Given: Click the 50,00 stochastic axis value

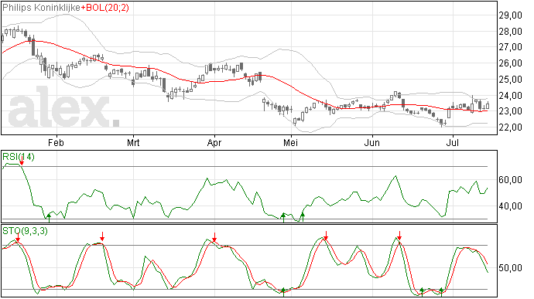Looking at the screenshot, I should tap(510, 268).
